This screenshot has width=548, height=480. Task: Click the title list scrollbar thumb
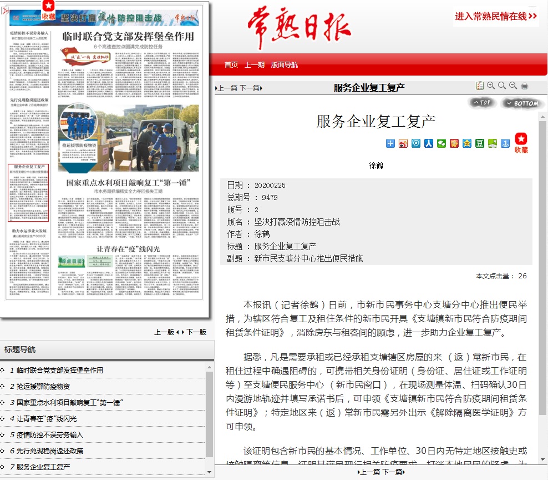pos(209,414)
